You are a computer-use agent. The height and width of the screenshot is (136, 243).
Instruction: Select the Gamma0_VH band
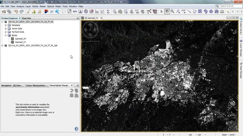(x=20, y=39)
